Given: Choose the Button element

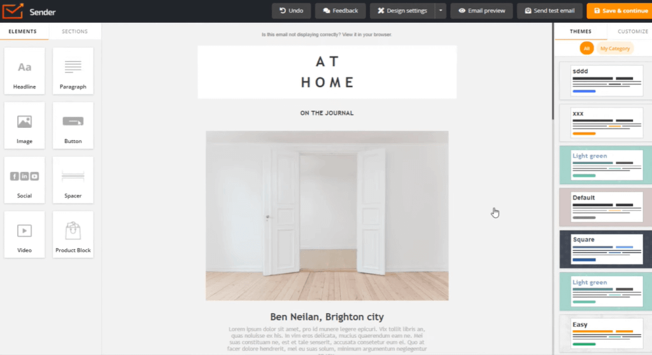Looking at the screenshot, I should point(73,125).
